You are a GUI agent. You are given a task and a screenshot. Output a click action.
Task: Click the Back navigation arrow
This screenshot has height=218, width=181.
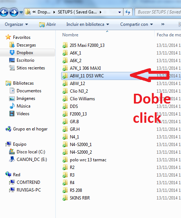[x=4, y=12]
